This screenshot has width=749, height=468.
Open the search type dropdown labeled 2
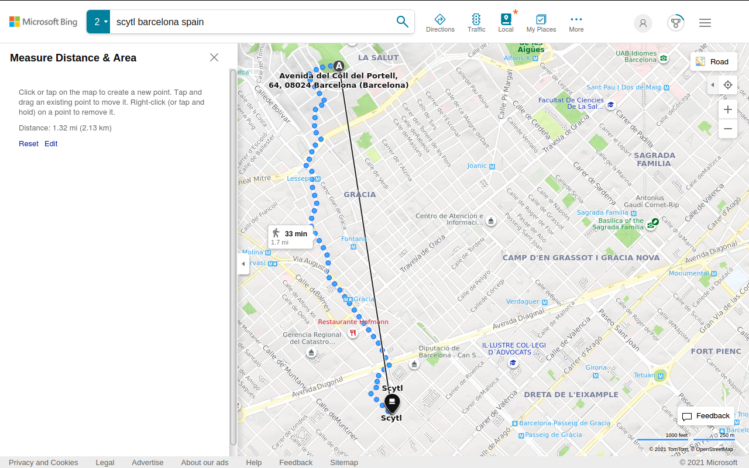98,22
